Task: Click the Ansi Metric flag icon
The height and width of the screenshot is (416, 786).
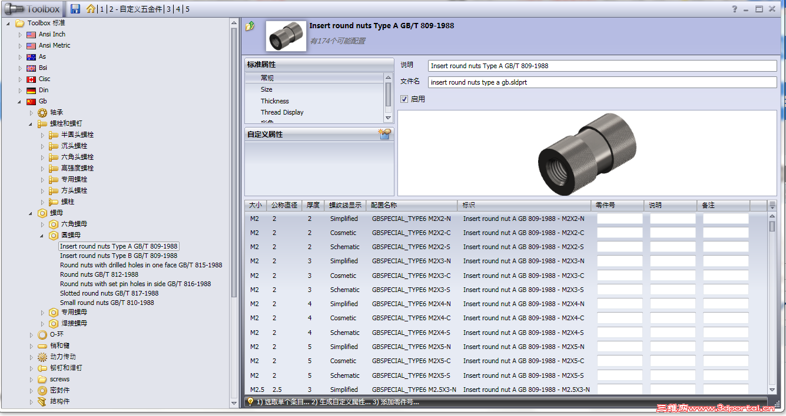Action: tap(31, 46)
